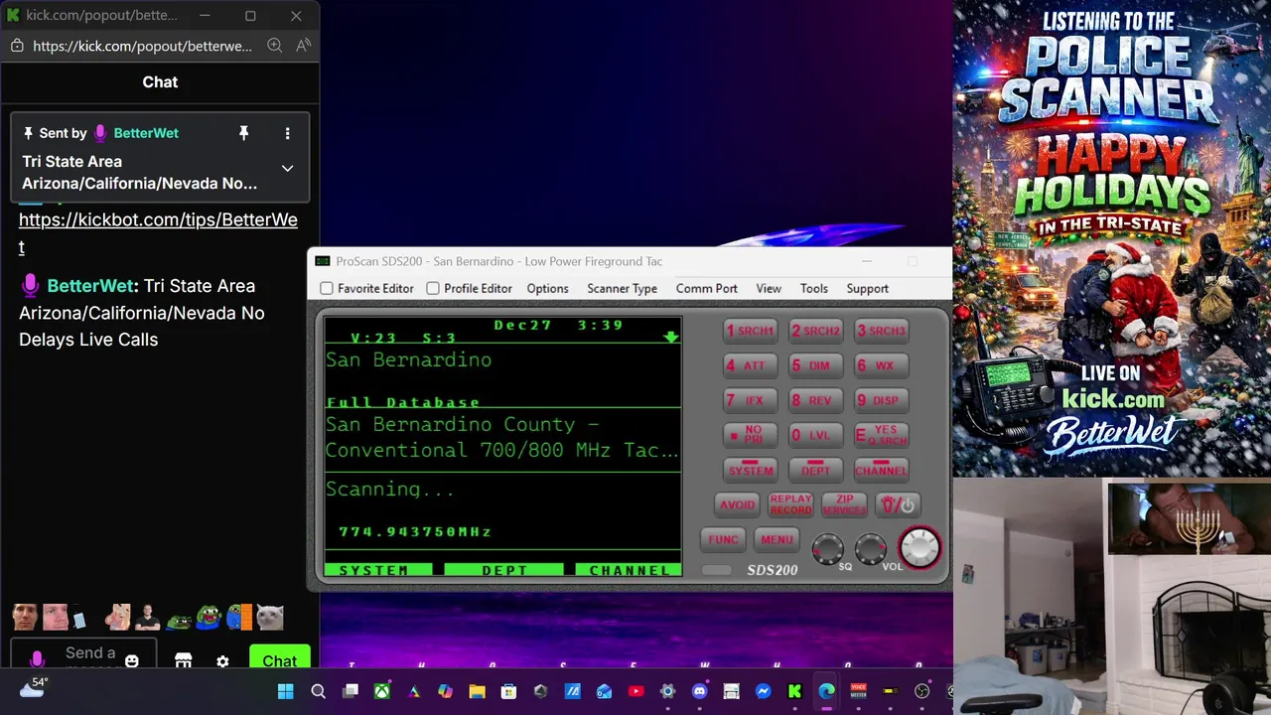Open YouTube icon in taskbar
The image size is (1271, 715).
click(635, 691)
